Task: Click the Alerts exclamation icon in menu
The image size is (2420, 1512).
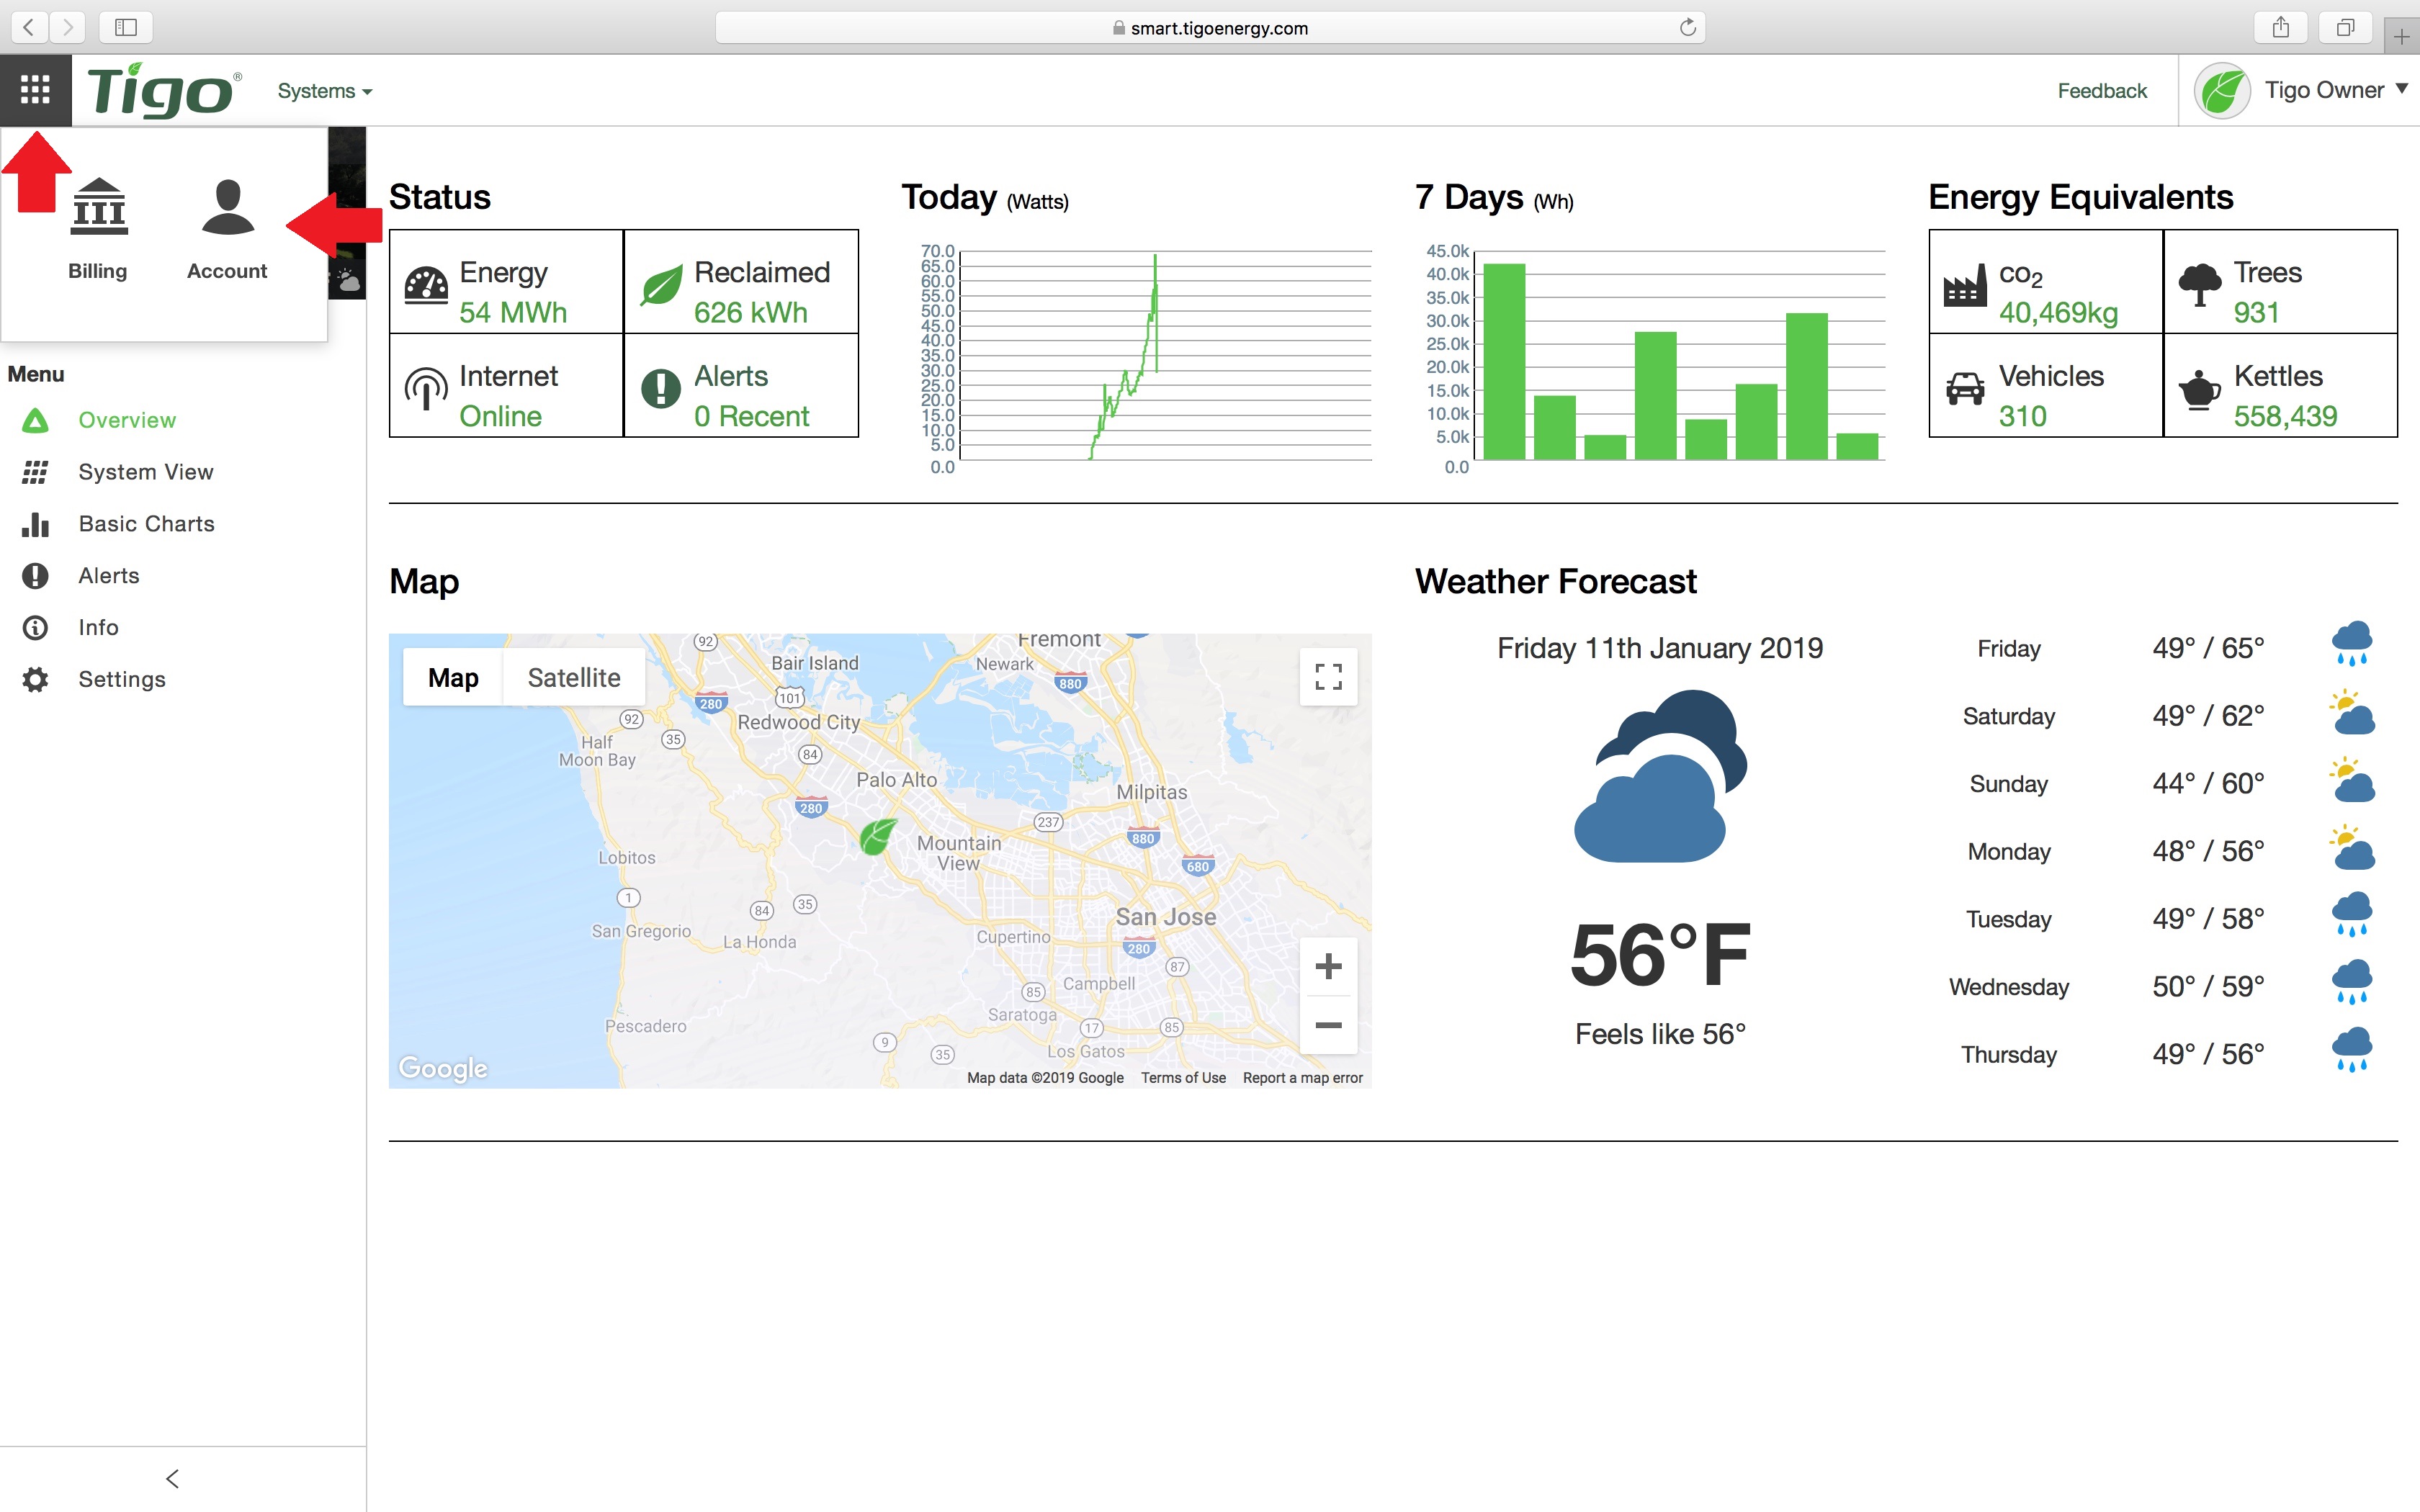Action: click(35, 576)
